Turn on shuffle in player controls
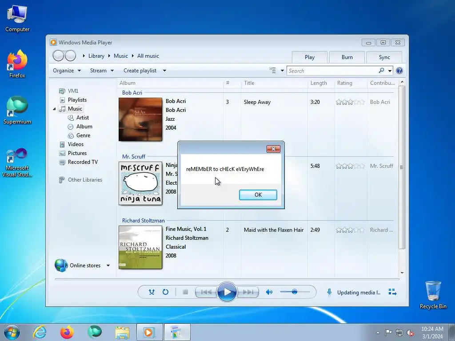455x341 pixels. pyautogui.click(x=152, y=292)
